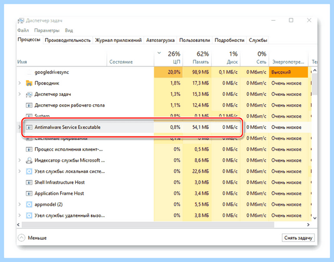Switch to the Службы tab

pos(258,40)
